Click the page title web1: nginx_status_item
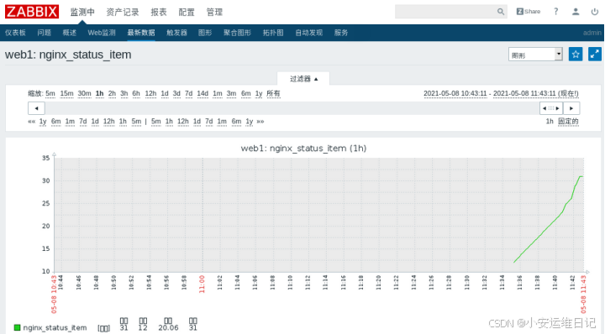This screenshot has width=605, height=334. pyautogui.click(x=68, y=55)
